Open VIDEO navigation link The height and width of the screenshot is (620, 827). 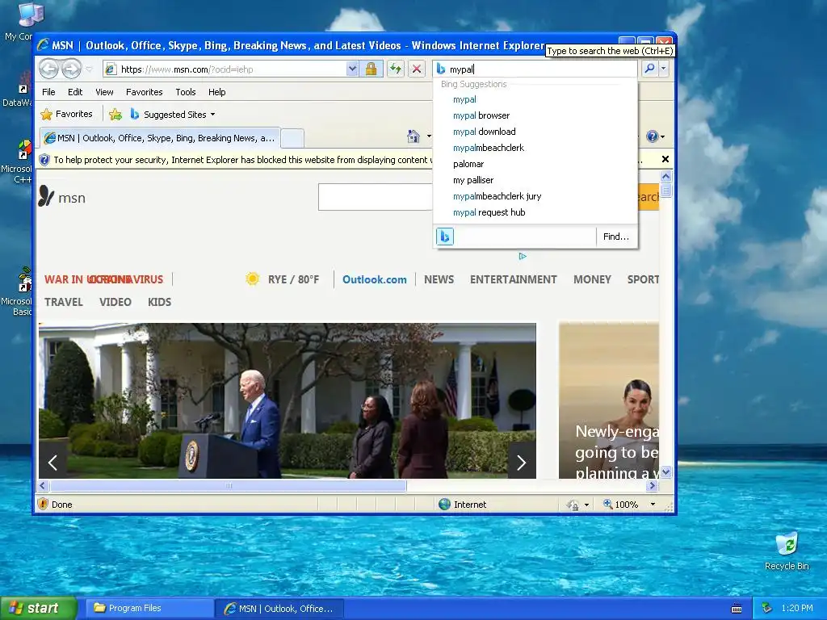click(115, 302)
